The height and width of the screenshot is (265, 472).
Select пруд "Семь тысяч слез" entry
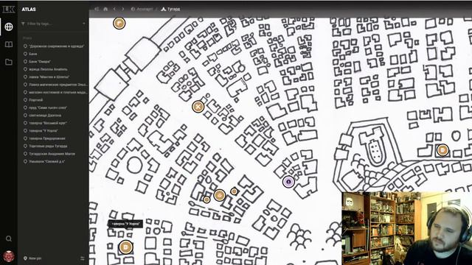click(46, 107)
